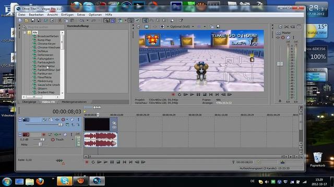Click audio track 2 volume slider
334x187 pixels.
pos(43,140)
